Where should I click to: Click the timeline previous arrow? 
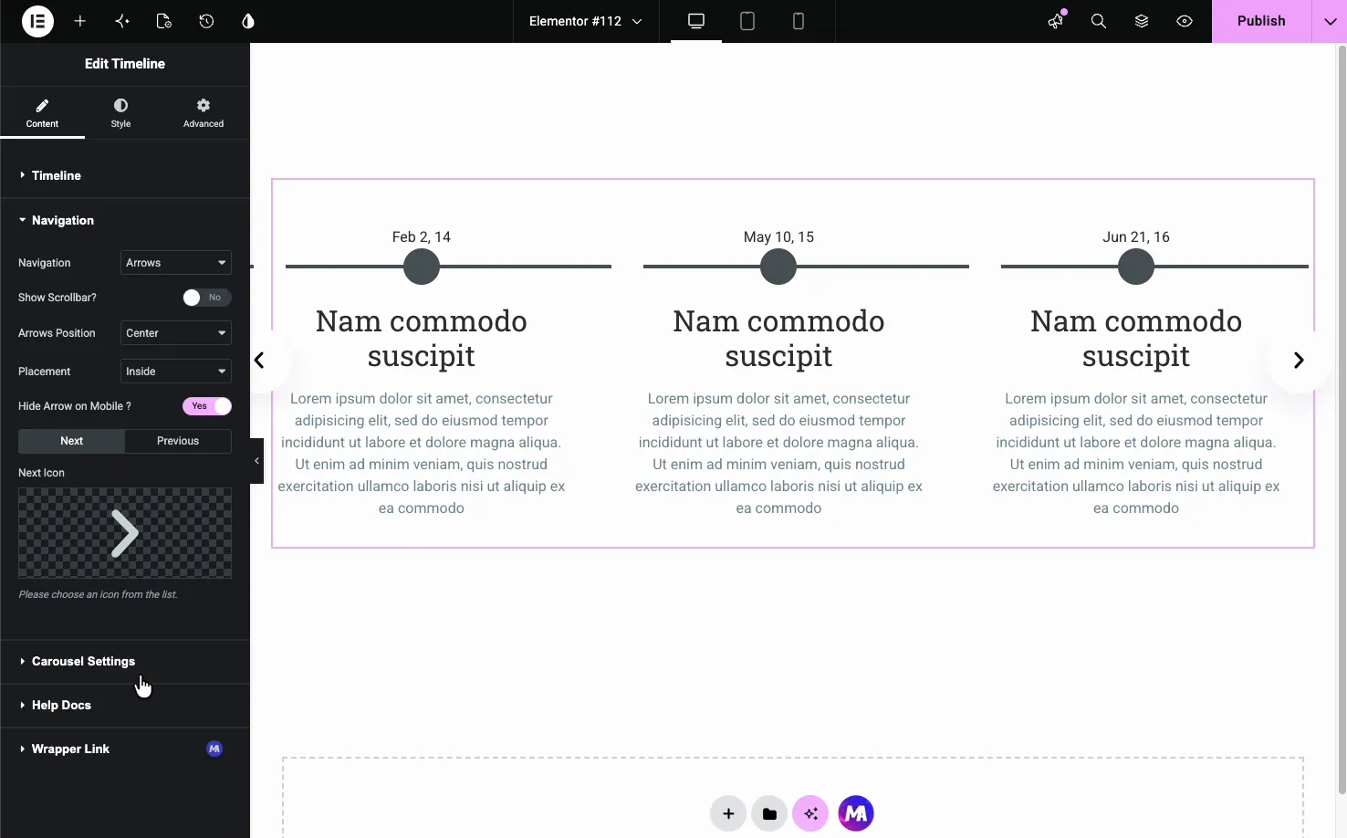coord(260,361)
